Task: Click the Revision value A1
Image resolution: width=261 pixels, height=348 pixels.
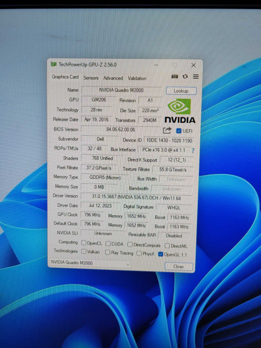Action: (150, 100)
